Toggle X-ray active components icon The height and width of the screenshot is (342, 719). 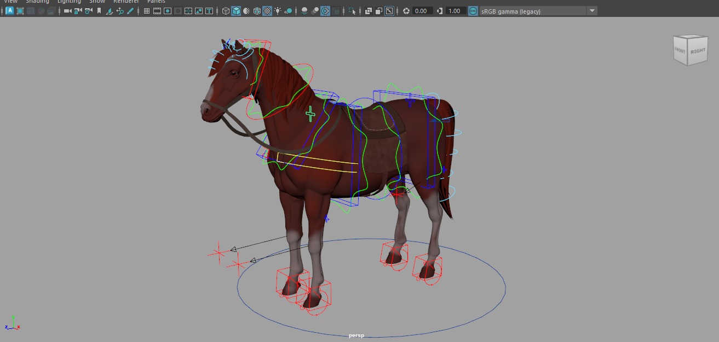[x=378, y=11]
